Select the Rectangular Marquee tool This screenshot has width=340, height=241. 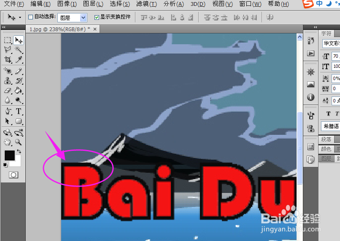coord(8,40)
